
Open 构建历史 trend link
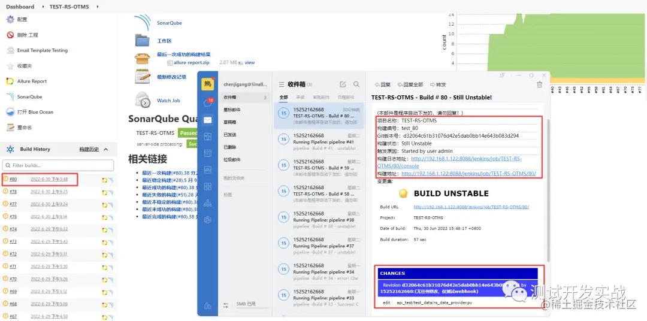[89, 149]
